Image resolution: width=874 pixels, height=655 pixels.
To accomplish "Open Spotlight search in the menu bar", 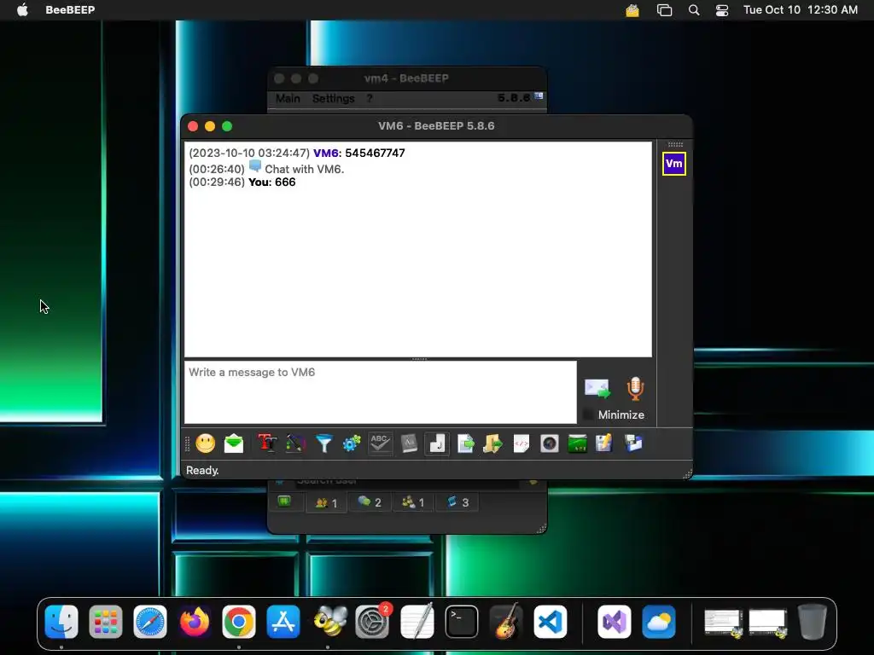I will (694, 10).
